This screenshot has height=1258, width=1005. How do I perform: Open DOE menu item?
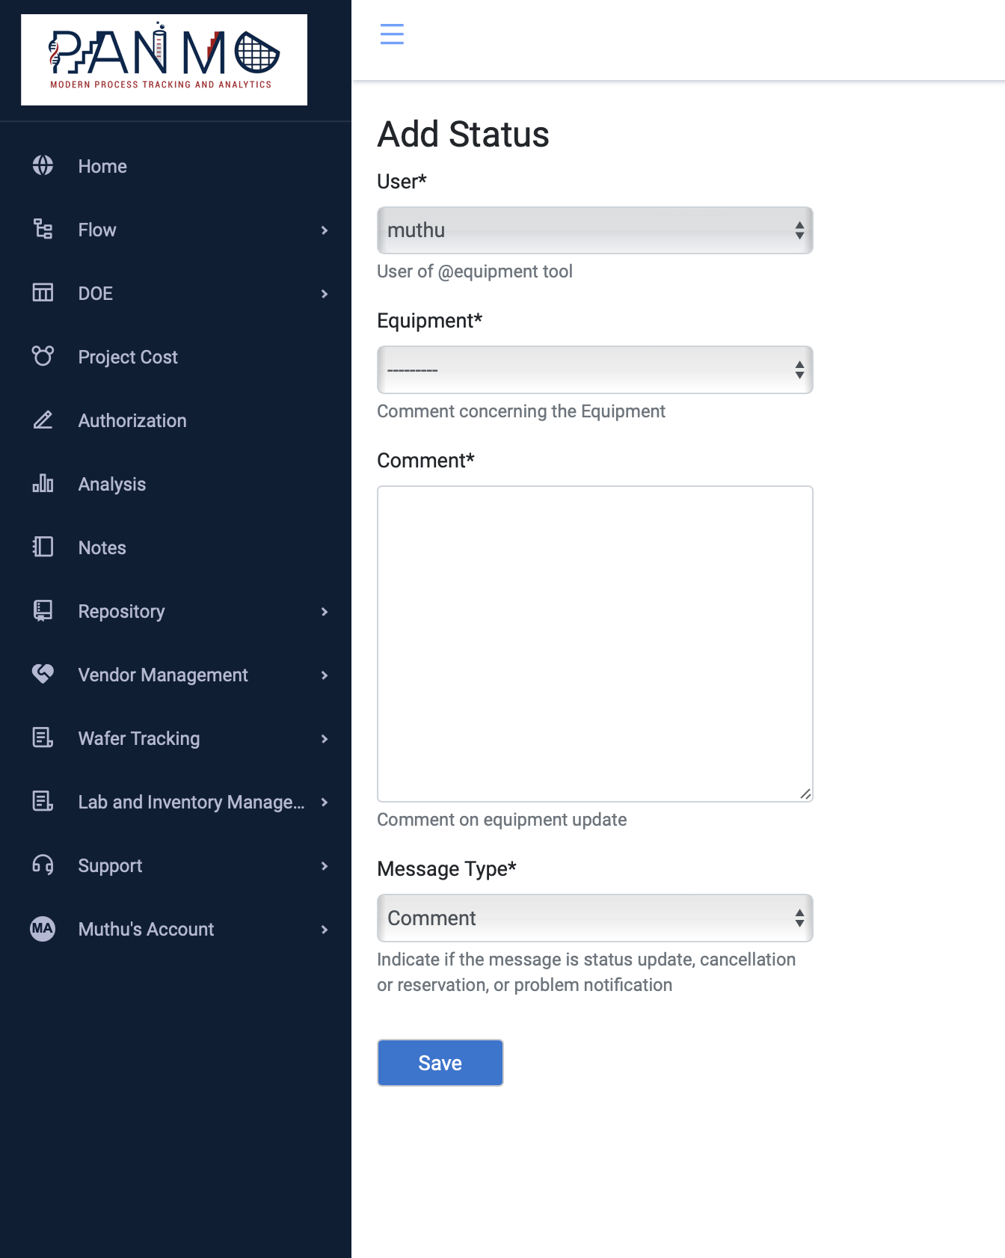(x=96, y=293)
